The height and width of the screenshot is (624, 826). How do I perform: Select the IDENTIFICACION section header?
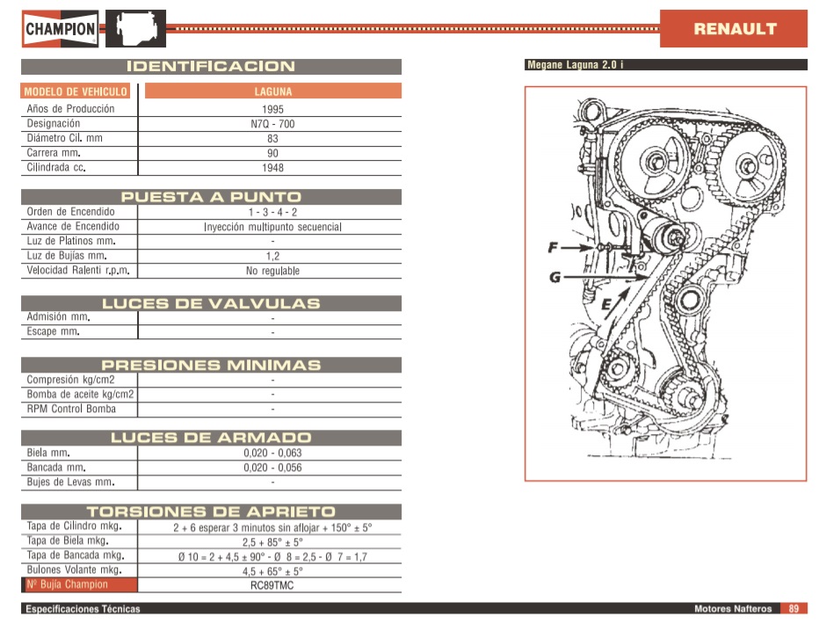point(211,67)
